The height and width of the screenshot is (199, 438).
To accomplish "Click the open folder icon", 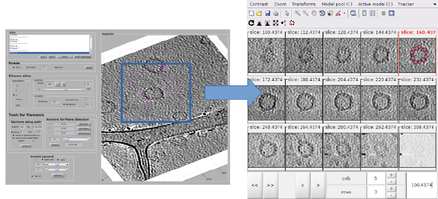I will (x=259, y=13).
